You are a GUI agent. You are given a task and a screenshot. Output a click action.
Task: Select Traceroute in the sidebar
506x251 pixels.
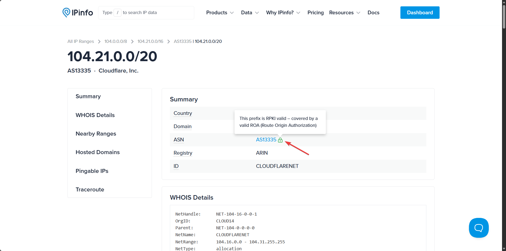90,189
